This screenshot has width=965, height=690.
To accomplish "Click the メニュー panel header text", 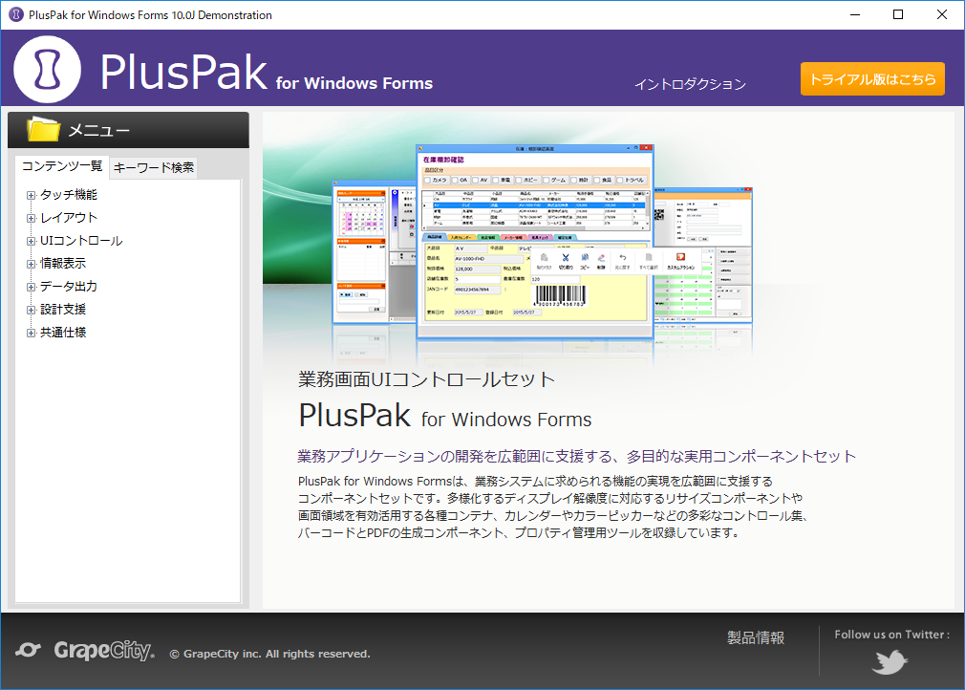I will (99, 131).
